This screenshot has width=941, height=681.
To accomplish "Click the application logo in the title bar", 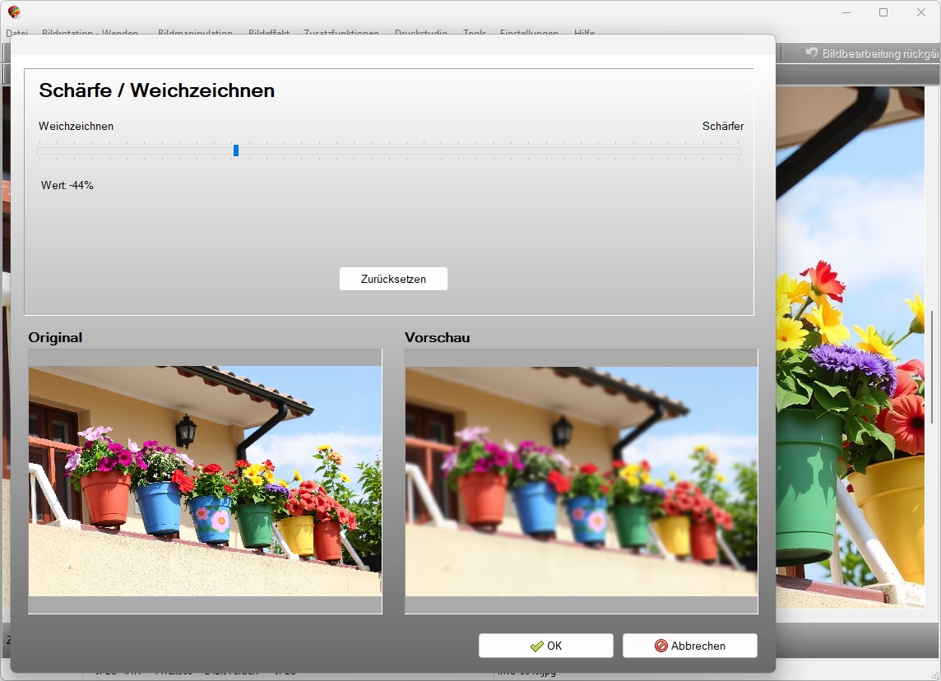I will (x=14, y=12).
